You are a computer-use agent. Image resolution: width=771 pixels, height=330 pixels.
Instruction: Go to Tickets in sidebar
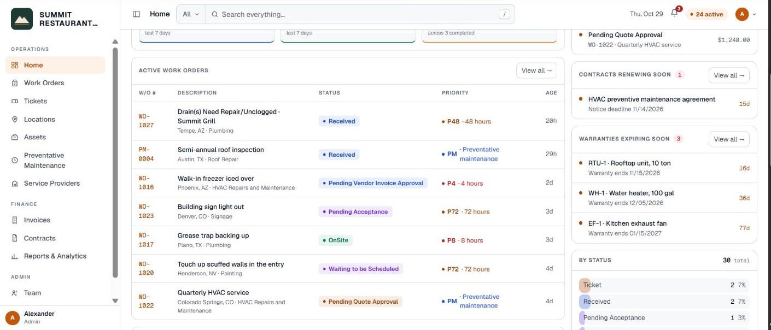(55, 101)
